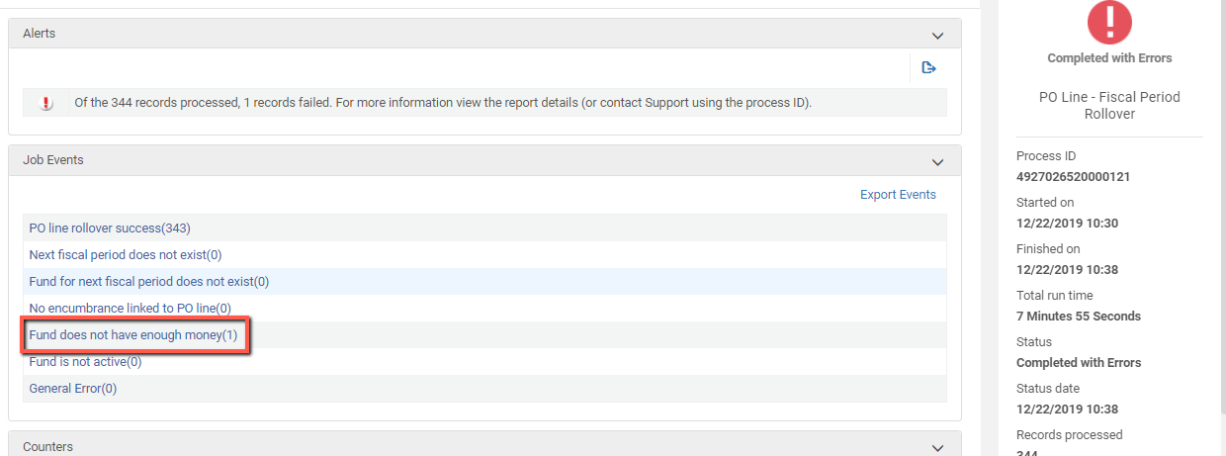Open General Error(0) event
Image resolution: width=1226 pixels, height=456 pixels.
(73, 389)
